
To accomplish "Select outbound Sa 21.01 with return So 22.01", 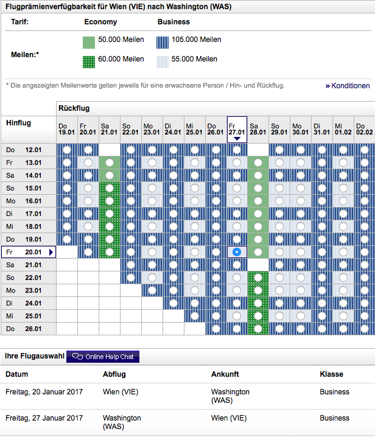I will (130, 265).
